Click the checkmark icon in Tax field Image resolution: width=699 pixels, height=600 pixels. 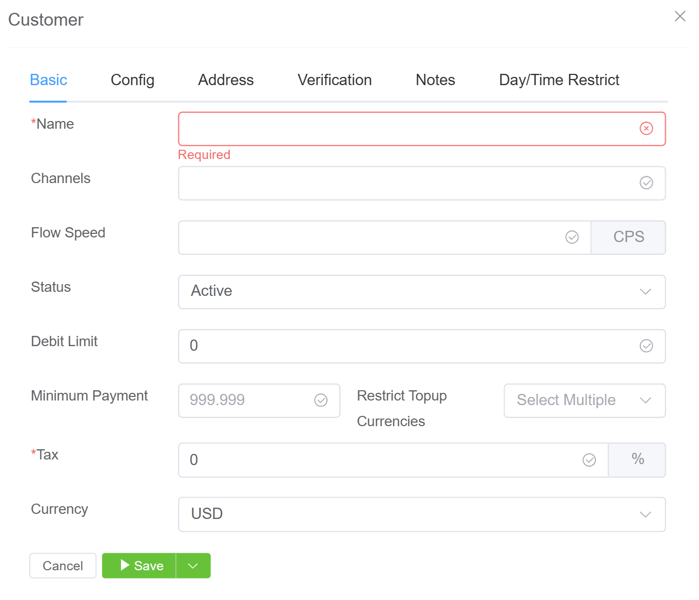coord(589,460)
